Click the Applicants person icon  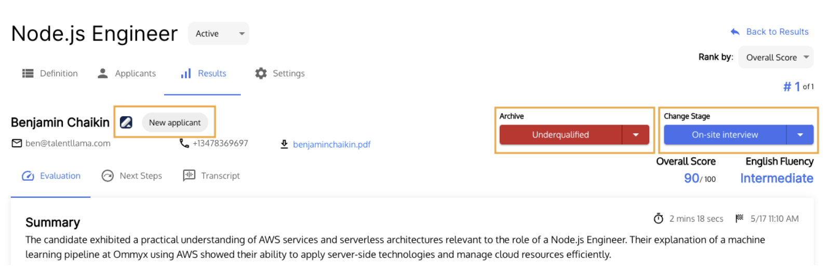point(103,73)
